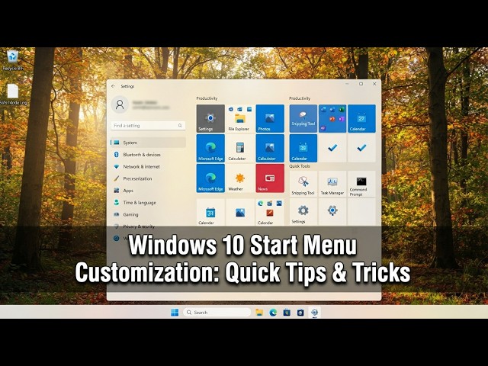
Task: Click the user account avatar
Action: pyautogui.click(x=120, y=104)
